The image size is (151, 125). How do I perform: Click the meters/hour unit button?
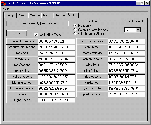click(x=92, y=47)
